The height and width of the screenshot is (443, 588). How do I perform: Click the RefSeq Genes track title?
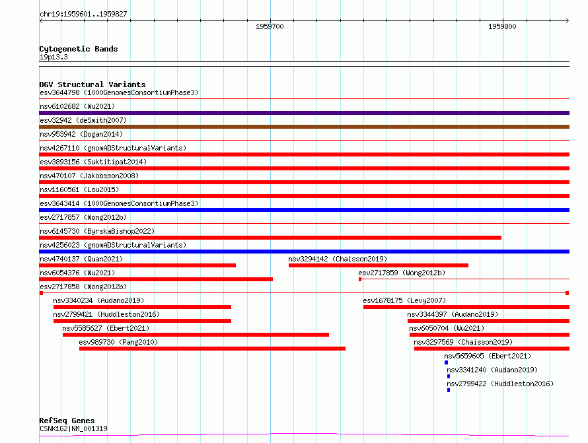(x=67, y=421)
